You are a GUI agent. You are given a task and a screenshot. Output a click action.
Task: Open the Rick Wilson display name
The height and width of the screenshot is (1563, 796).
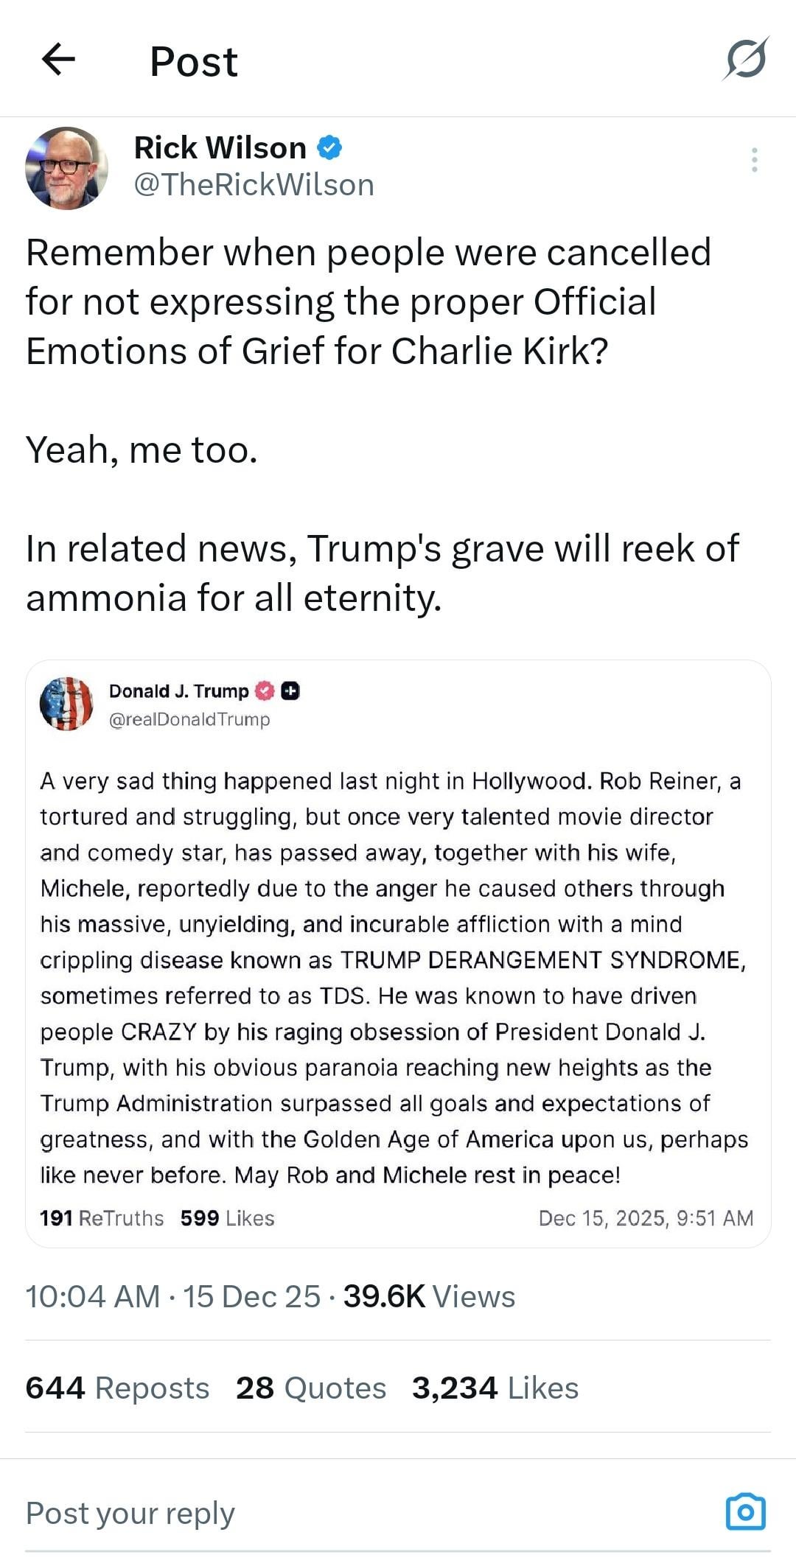(x=220, y=148)
